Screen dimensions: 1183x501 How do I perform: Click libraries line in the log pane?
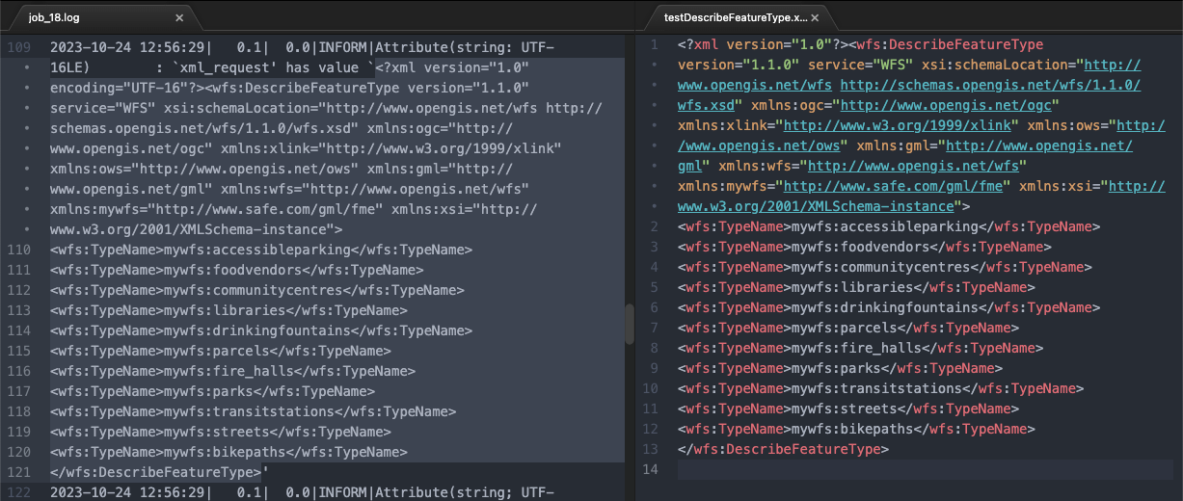point(229,310)
